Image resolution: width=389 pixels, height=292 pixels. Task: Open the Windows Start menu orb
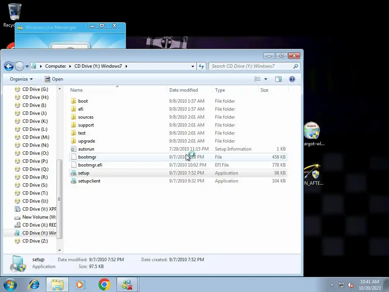click(10, 284)
